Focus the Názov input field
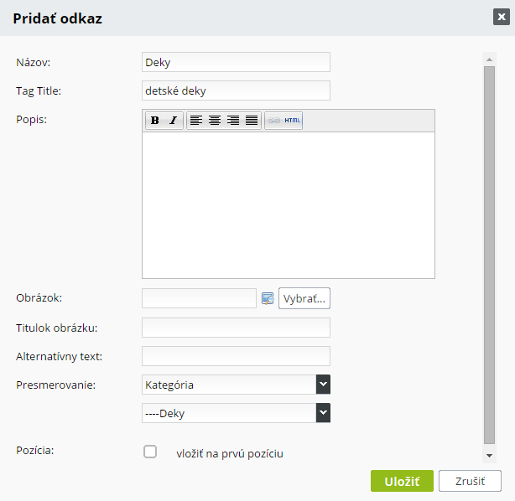 coord(236,62)
